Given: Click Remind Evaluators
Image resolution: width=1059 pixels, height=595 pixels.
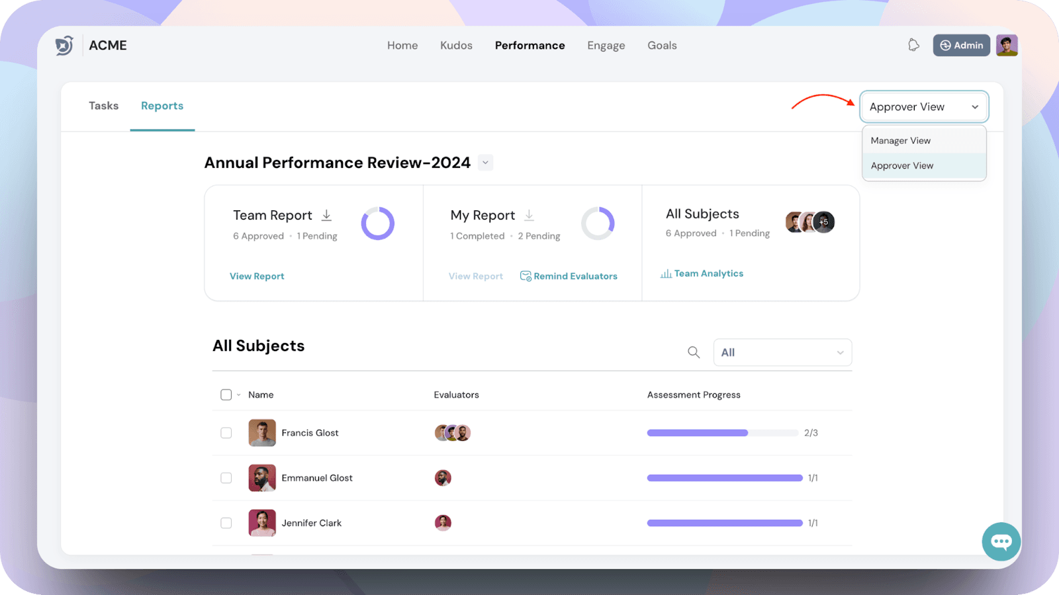Looking at the screenshot, I should pos(569,276).
